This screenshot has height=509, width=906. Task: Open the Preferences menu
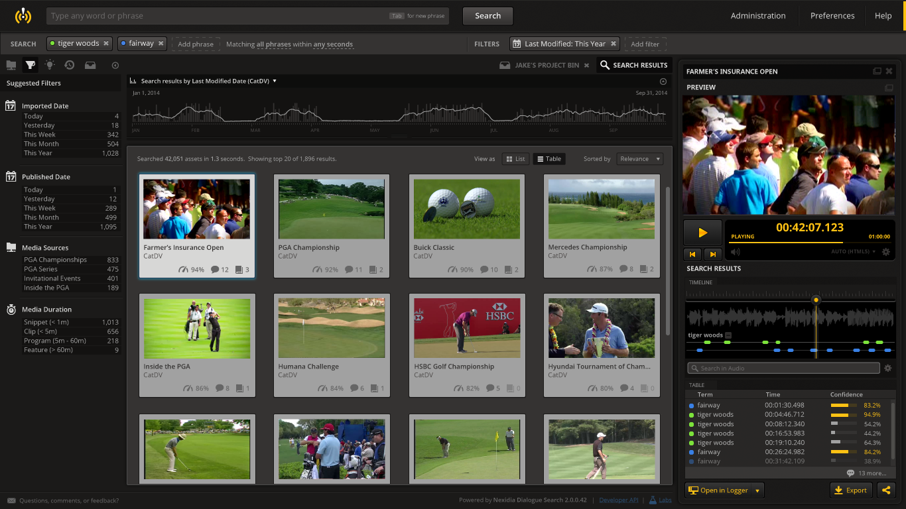[832, 16]
